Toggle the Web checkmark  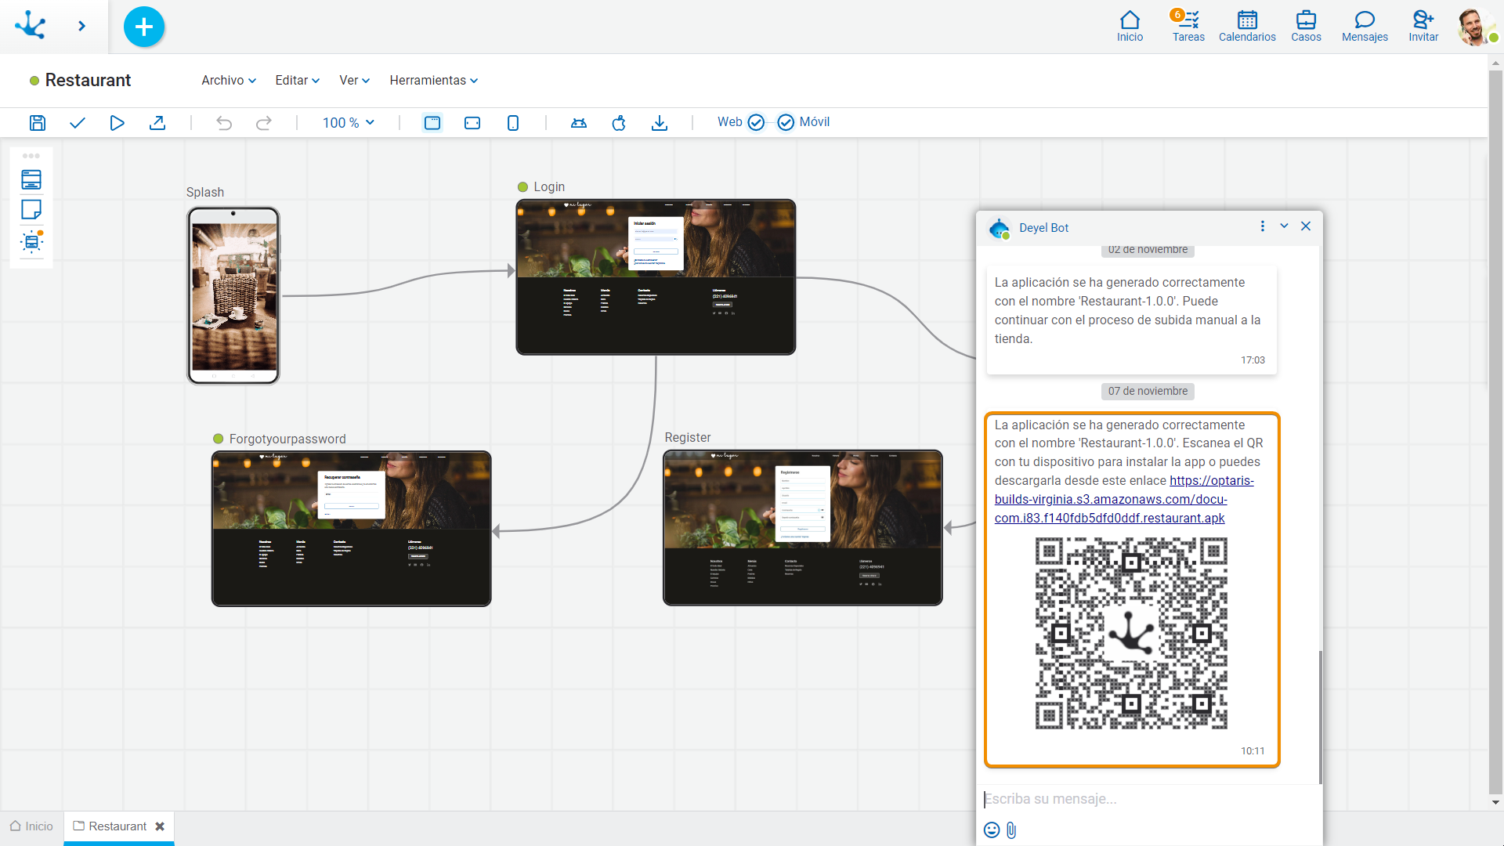point(756,122)
